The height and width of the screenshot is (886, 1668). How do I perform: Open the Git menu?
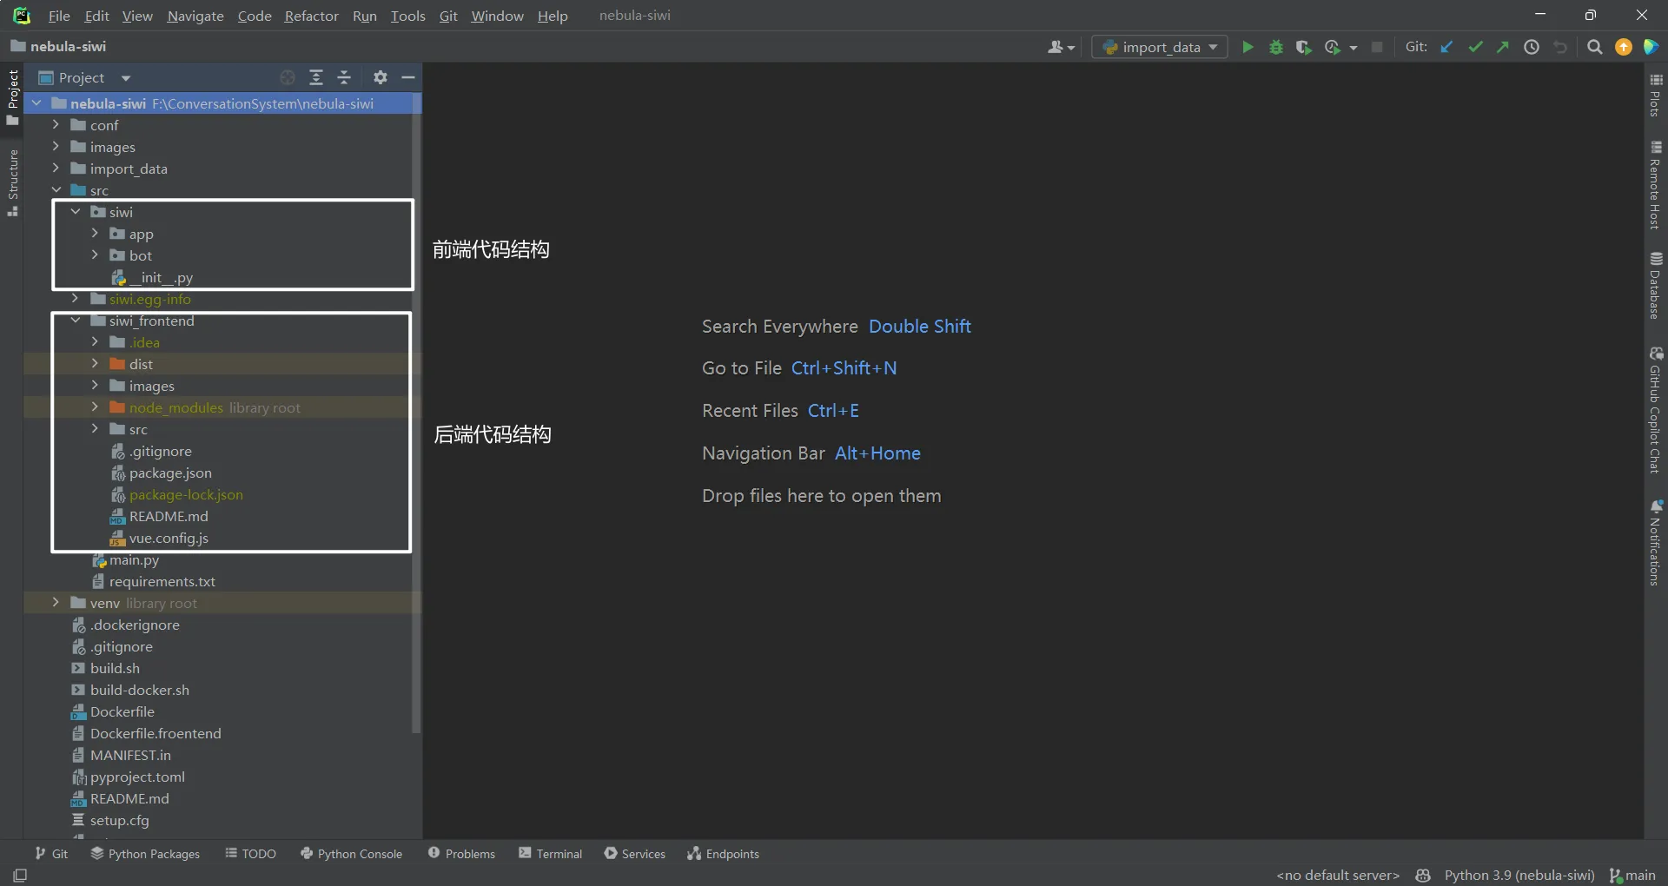(x=448, y=16)
